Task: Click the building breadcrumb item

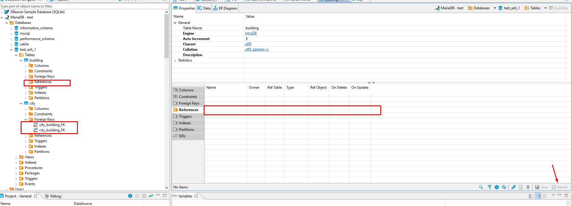Action: pyautogui.click(x=558, y=8)
